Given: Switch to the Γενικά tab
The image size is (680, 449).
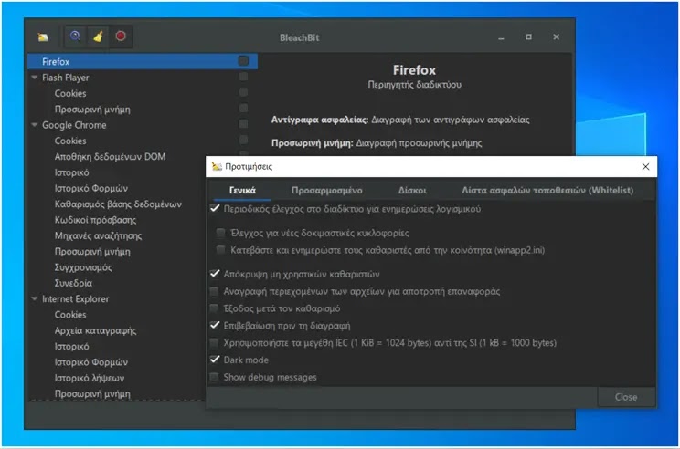Looking at the screenshot, I should (242, 190).
